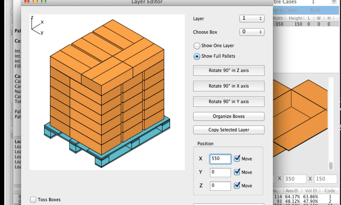
Task: Select result row with 48.12% area efficiency
Action: pos(306,201)
